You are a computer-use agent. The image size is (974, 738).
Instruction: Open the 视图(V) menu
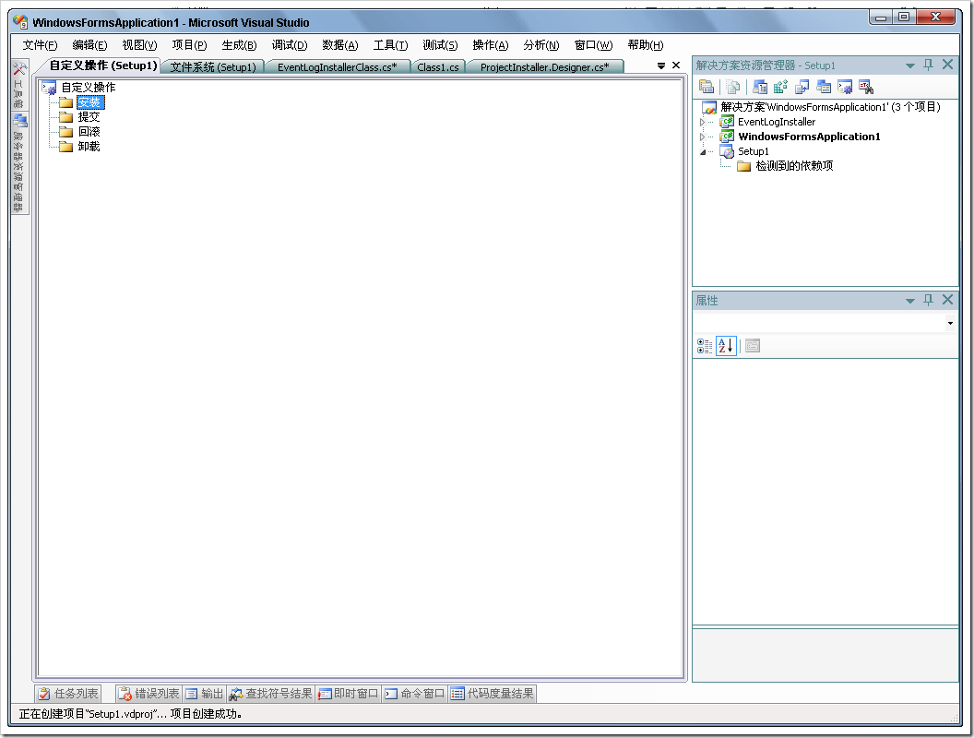[140, 44]
